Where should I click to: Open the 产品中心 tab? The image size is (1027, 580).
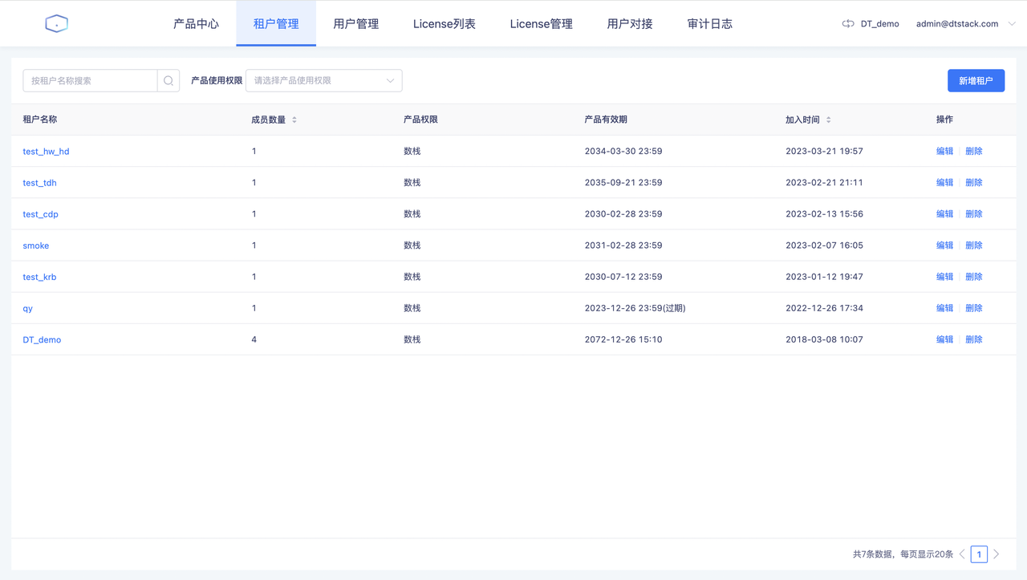196,24
